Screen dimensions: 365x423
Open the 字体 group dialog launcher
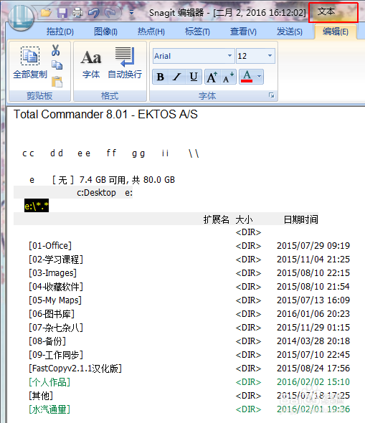(x=272, y=95)
